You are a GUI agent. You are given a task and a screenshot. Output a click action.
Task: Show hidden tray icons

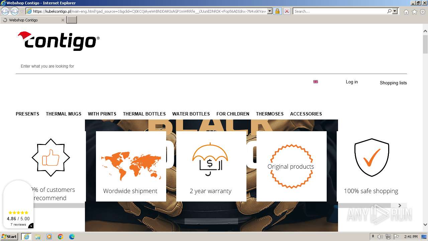click(x=373, y=236)
